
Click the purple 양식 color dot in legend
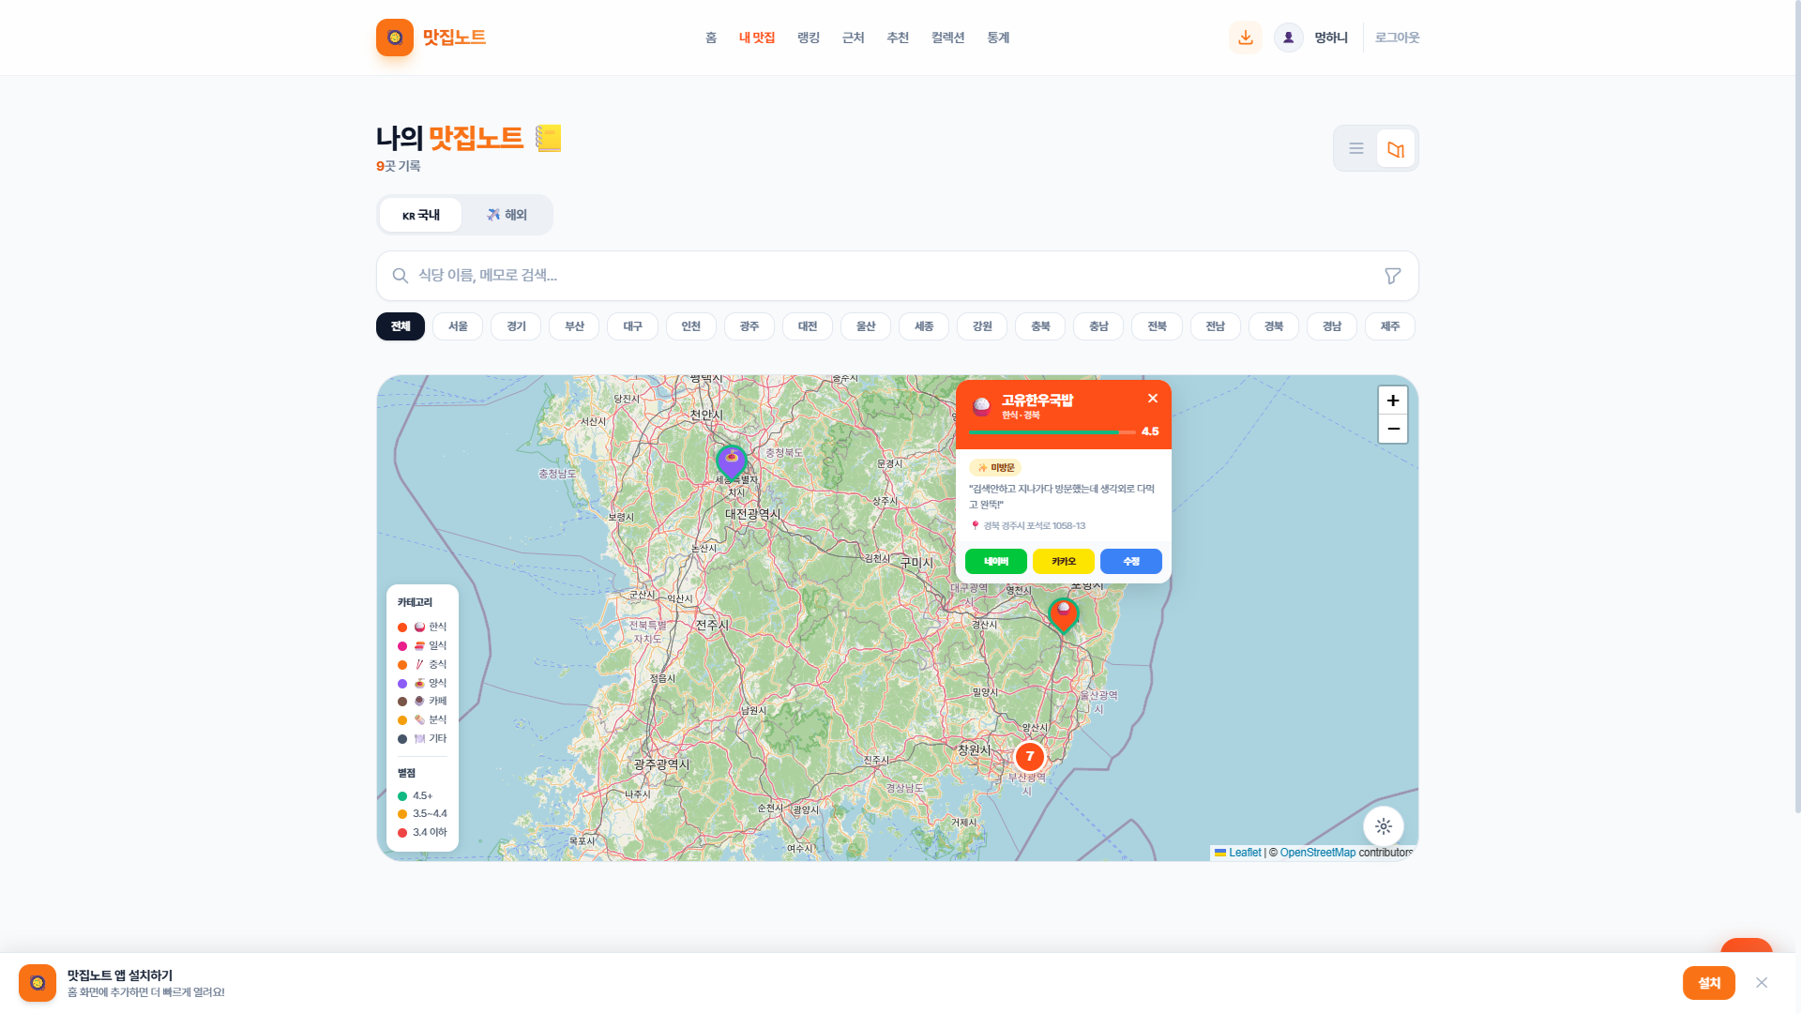(x=402, y=684)
